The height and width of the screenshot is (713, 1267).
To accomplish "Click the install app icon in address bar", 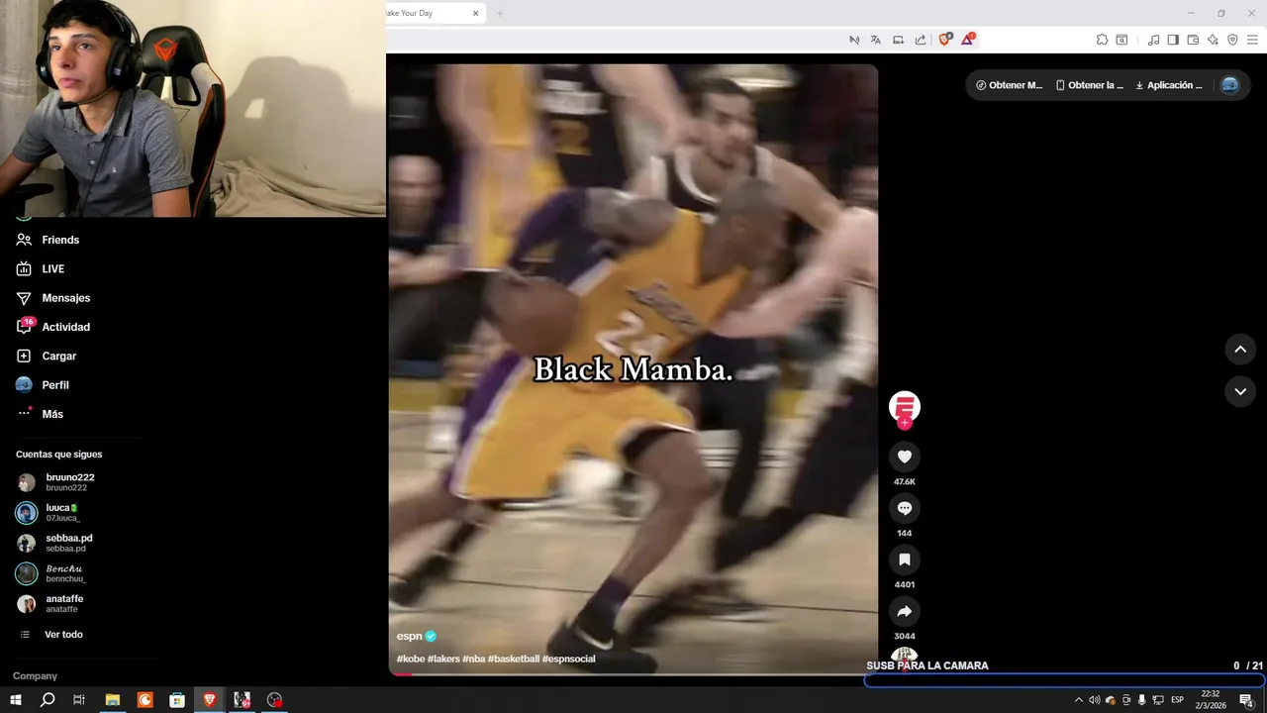I will (x=898, y=40).
